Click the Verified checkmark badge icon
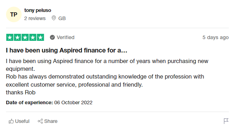 click(52, 37)
